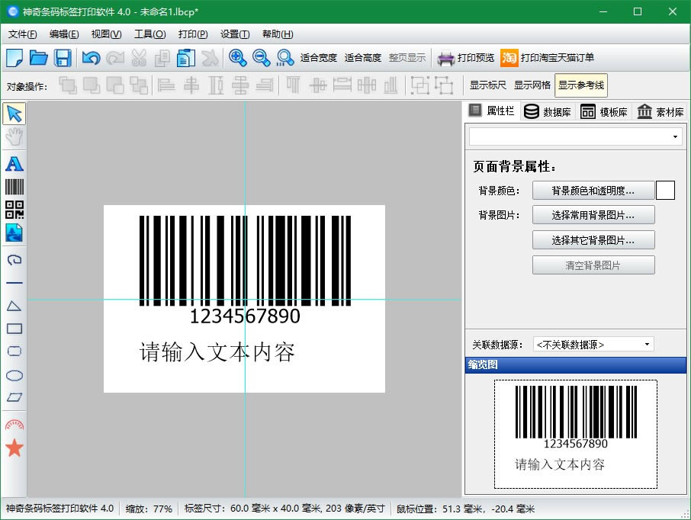
Task: Switch to the 数据库 tab
Action: click(548, 112)
